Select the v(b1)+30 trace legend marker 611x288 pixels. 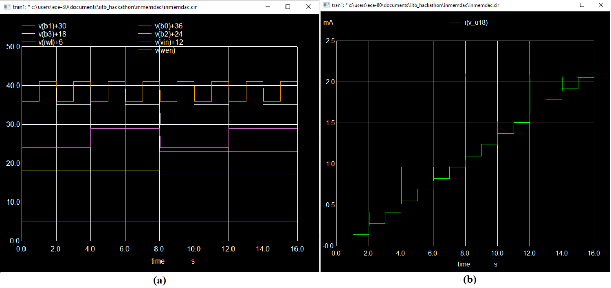(28, 25)
